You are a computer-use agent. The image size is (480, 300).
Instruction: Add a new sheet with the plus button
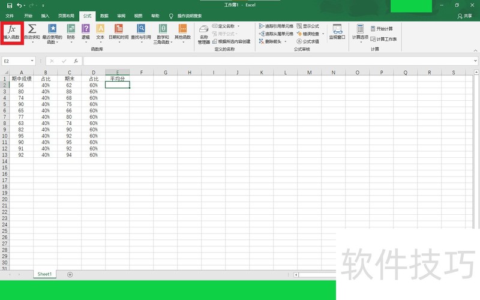70,275
